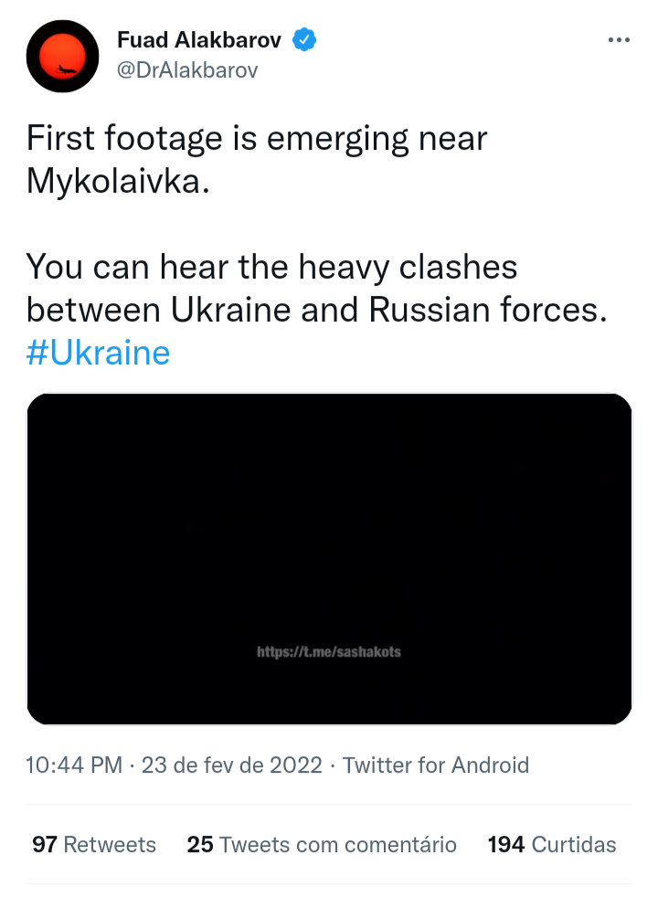Click the blue verified badge

pyautogui.click(x=304, y=40)
